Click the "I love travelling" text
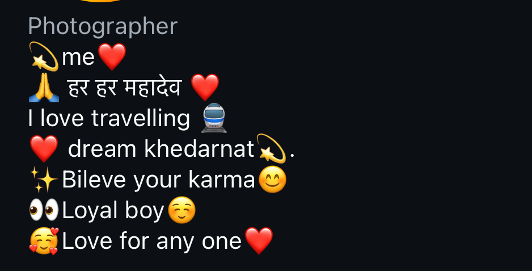 109,118
